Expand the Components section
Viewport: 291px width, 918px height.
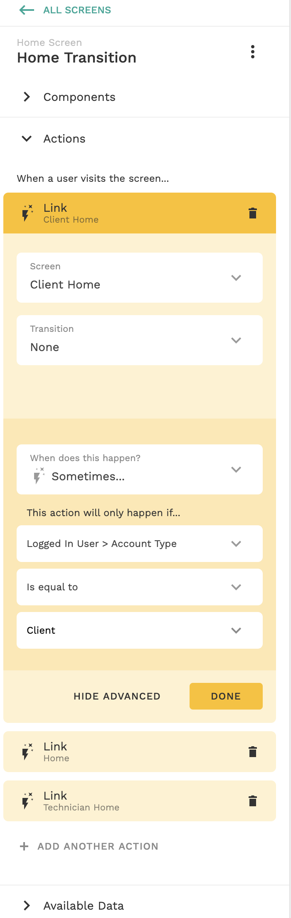(27, 97)
